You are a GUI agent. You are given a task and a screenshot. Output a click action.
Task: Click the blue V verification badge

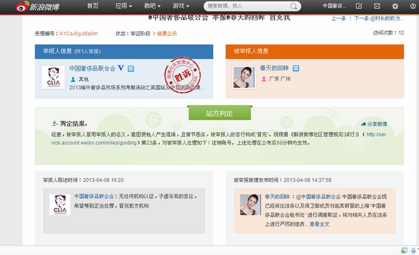tap(121, 68)
